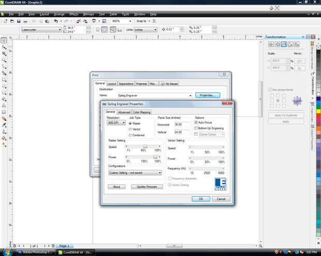Expand the application launcher dropdown arrow
This screenshot has width=321, height=256.
[99, 21]
